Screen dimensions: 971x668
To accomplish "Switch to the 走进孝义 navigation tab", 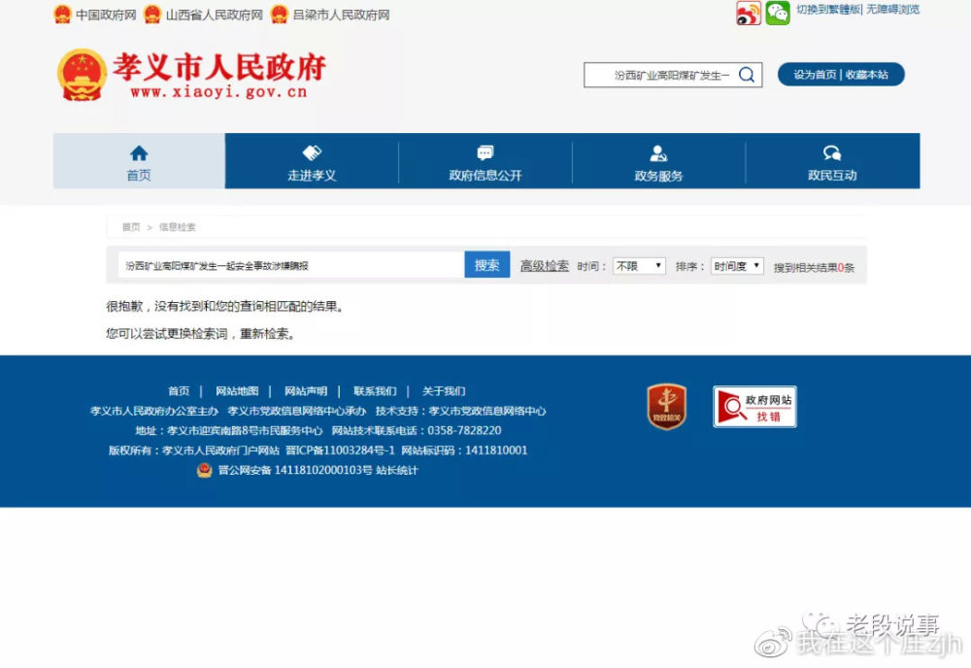I will [x=313, y=175].
